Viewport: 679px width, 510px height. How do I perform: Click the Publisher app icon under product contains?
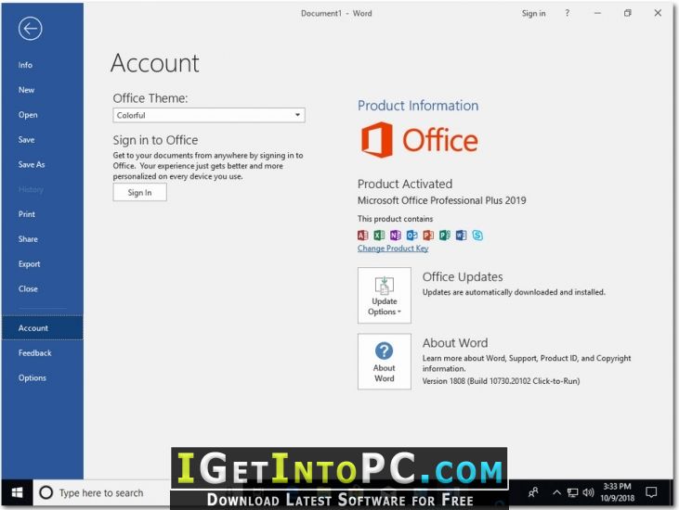coord(445,236)
